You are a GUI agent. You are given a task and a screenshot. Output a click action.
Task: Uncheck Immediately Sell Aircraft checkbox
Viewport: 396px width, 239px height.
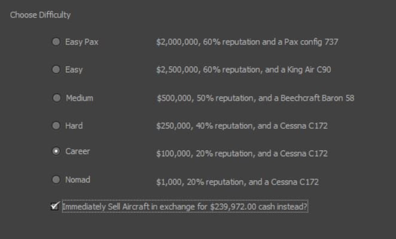pos(55,206)
